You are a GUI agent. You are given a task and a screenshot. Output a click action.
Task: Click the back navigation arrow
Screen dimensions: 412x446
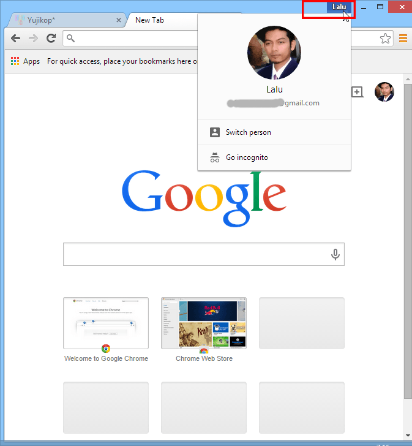point(16,38)
